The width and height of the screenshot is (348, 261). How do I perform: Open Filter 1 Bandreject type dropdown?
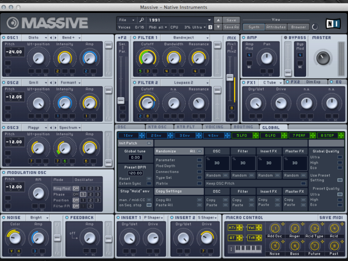[x=185, y=38]
